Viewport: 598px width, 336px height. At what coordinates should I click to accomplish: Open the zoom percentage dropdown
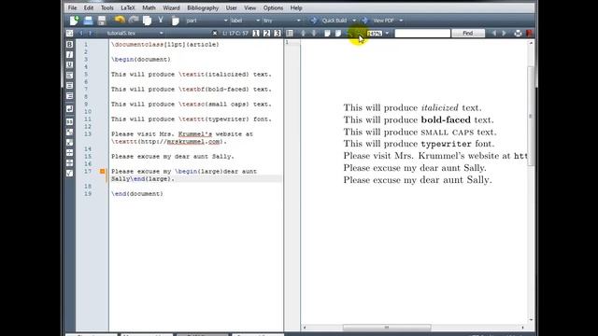(387, 34)
